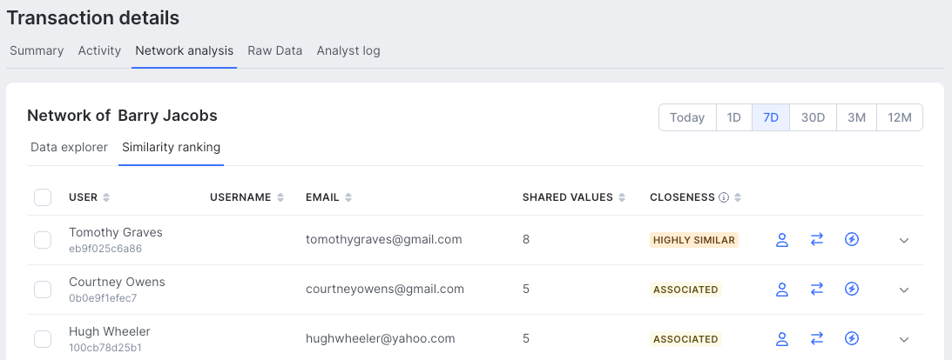Check the select-all checkbox in table header
Screen dimensions: 952x360
click(x=43, y=197)
